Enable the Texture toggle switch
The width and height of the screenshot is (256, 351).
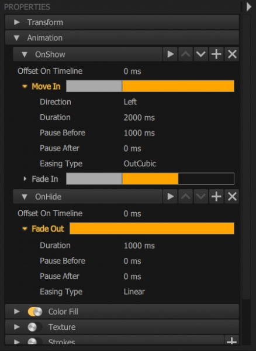click(35, 327)
